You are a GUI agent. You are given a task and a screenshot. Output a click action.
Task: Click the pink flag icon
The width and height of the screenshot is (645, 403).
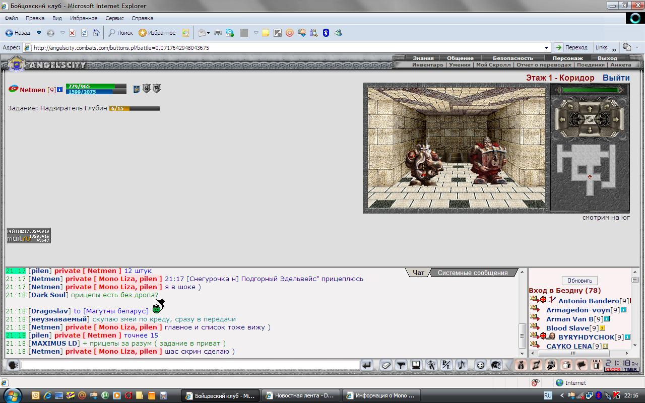tap(582, 365)
